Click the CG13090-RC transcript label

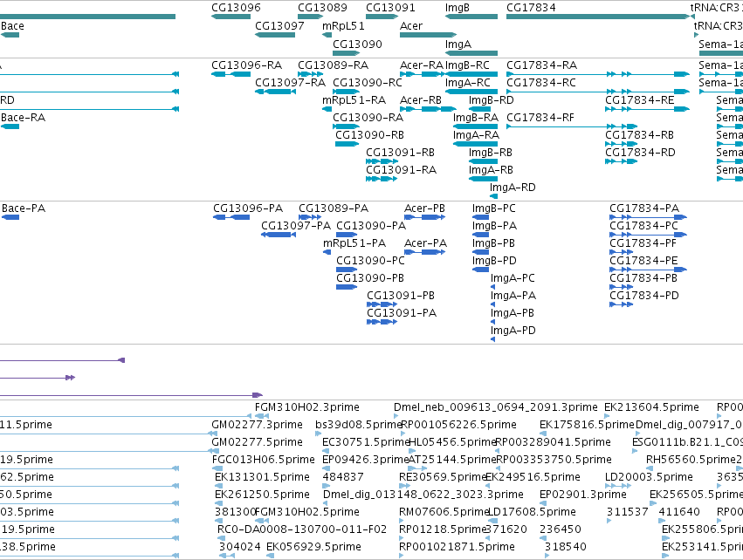tap(368, 82)
